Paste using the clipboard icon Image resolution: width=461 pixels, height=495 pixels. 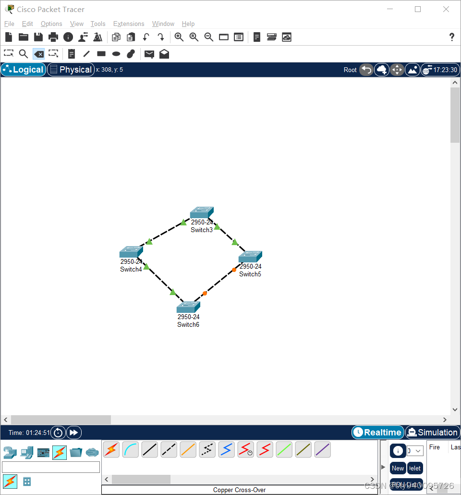point(131,37)
